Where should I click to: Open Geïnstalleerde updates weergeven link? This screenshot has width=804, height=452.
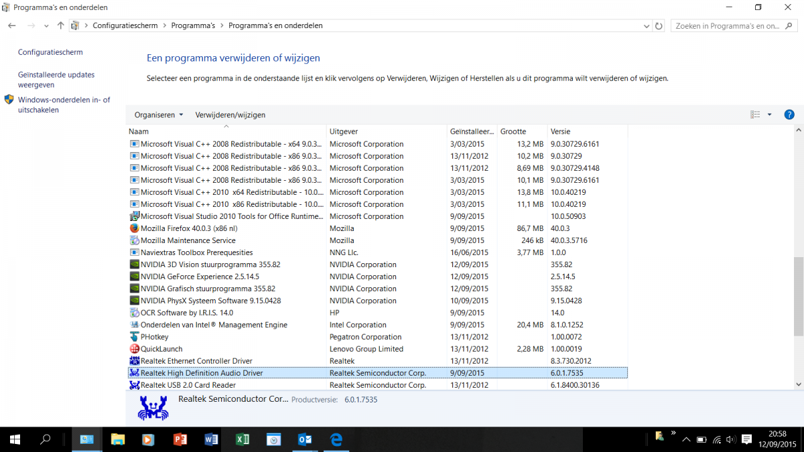pos(56,80)
